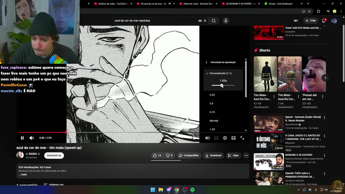The height and width of the screenshot is (194, 345).
Task: Click the search magnifier button
Action: [x=213, y=20]
